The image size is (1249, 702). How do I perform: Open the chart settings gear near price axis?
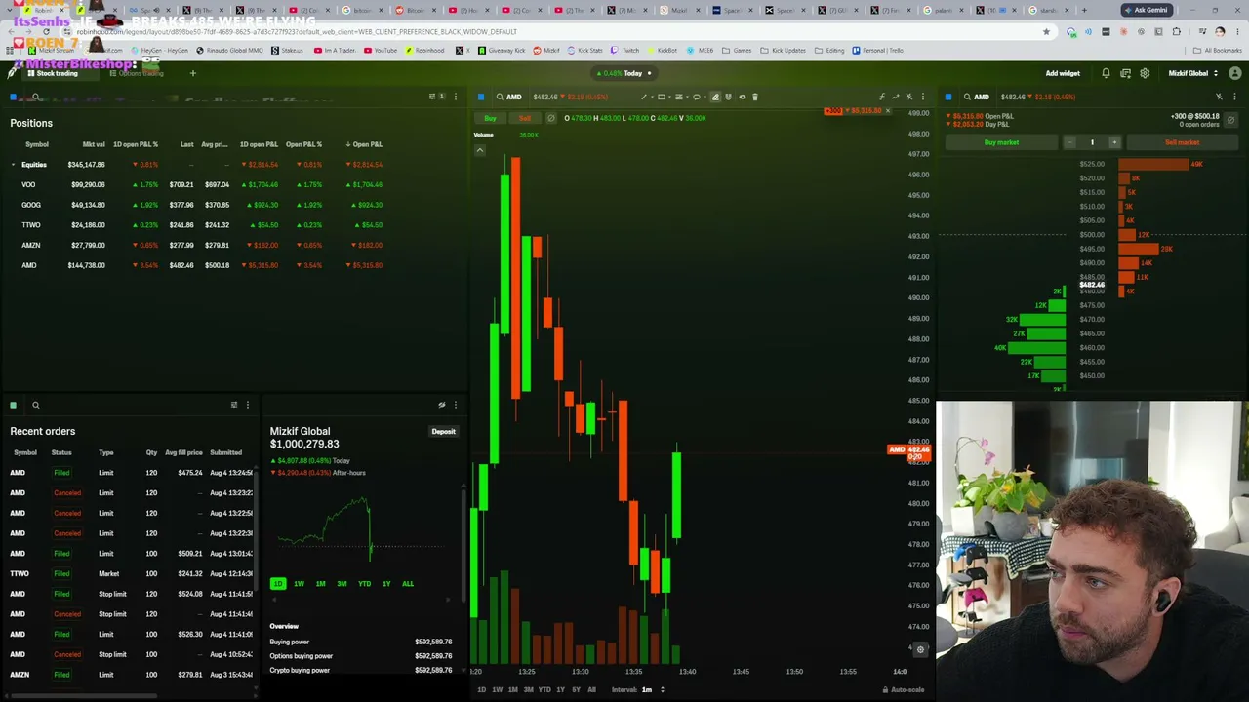[920, 649]
